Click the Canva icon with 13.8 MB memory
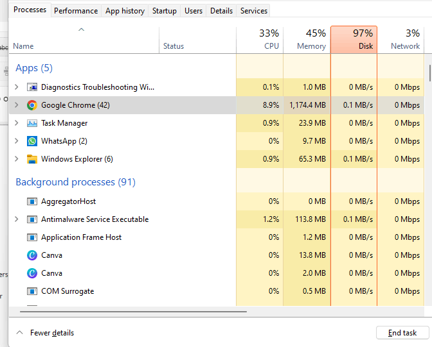432x347 pixels. [x=32, y=255]
